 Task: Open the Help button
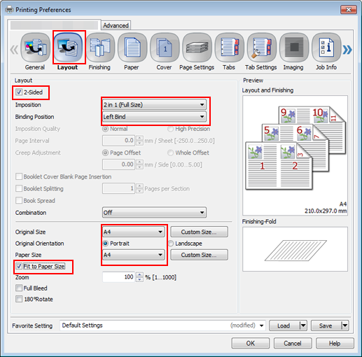(335, 343)
